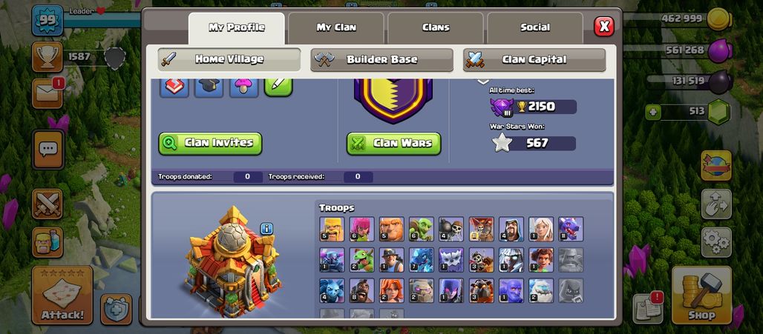Select the Builder Base view

(x=382, y=60)
